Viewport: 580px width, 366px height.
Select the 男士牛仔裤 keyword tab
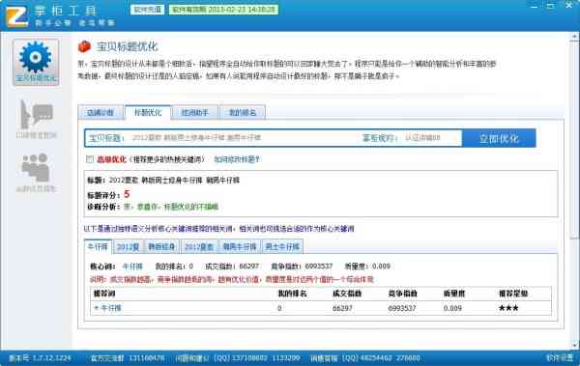[282, 247]
